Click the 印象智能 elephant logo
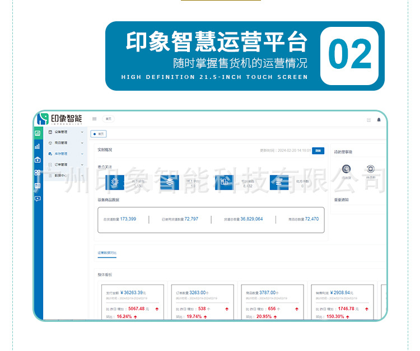The width and height of the screenshot is (420, 351). point(43,119)
